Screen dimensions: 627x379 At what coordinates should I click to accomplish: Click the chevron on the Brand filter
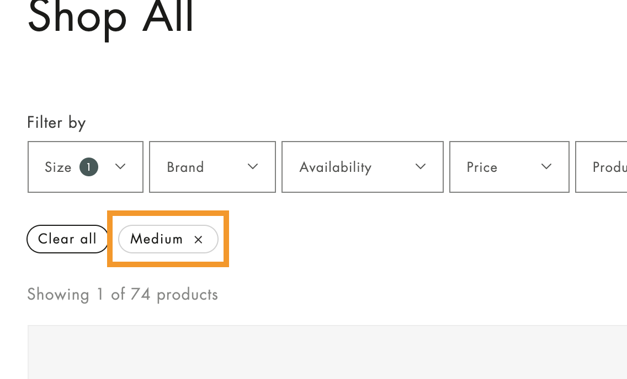[x=253, y=167]
